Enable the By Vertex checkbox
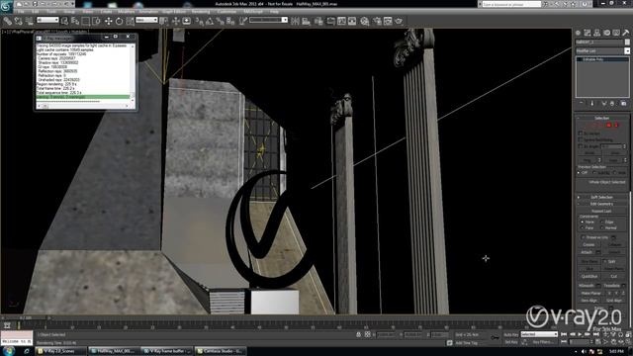 pos(581,133)
